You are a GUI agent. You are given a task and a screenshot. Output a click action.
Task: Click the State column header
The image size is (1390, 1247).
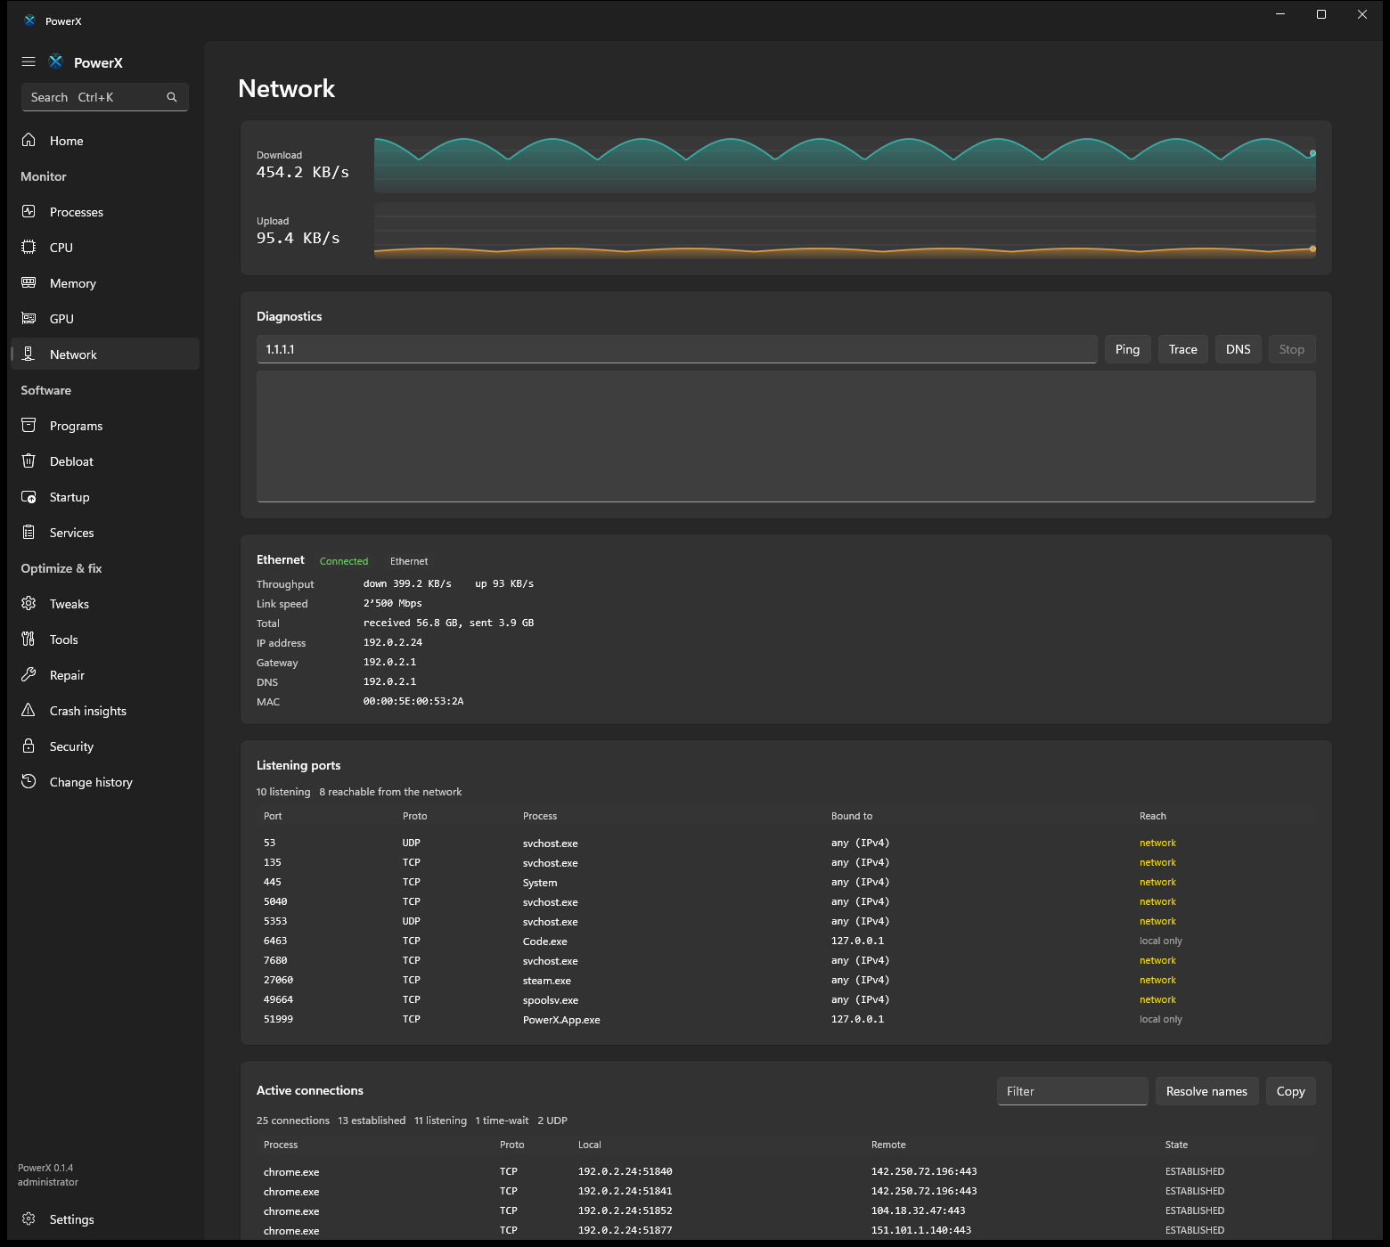(1176, 1145)
